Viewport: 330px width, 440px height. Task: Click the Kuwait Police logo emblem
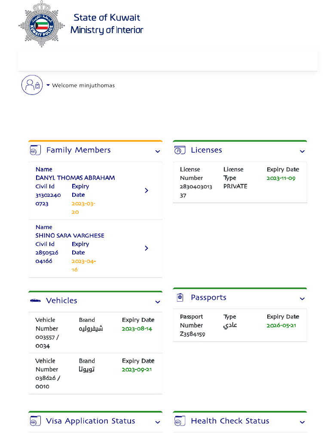pos(41,24)
